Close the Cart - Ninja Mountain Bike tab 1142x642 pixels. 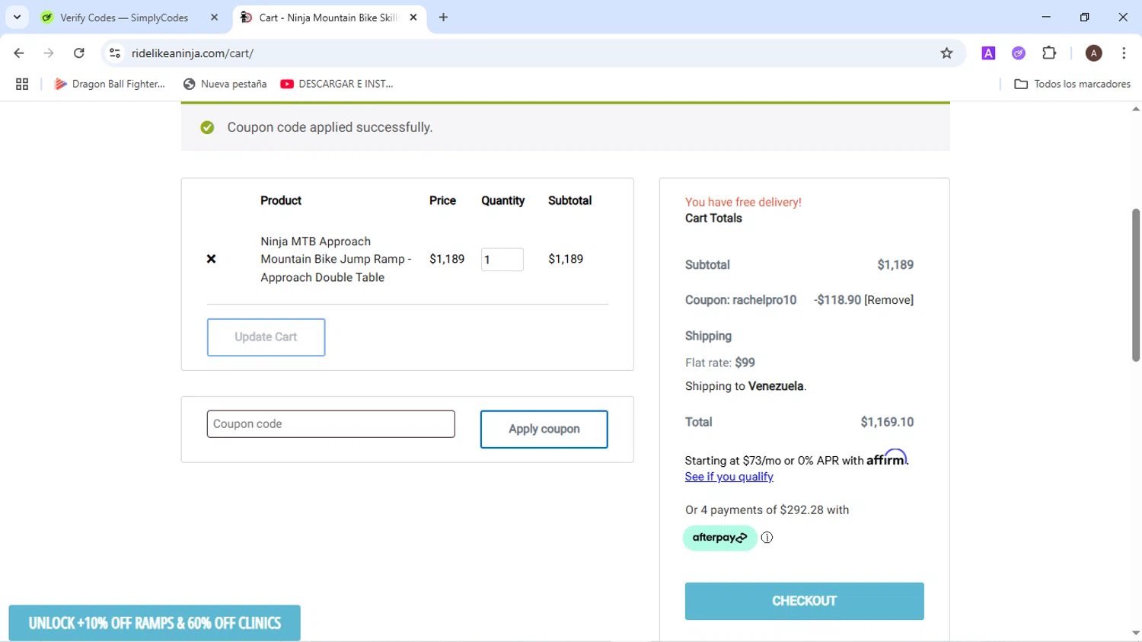(x=413, y=18)
